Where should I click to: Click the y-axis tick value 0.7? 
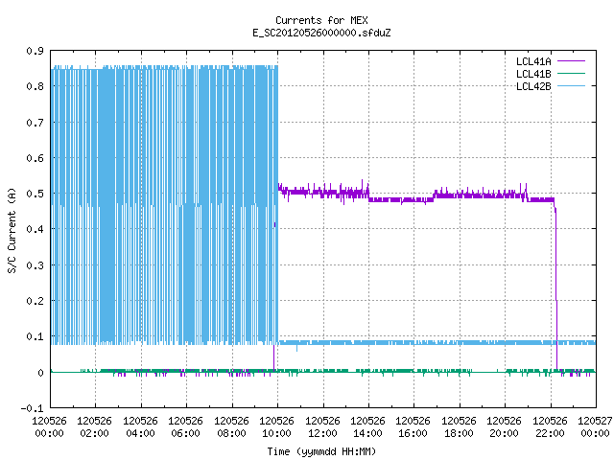(35, 123)
